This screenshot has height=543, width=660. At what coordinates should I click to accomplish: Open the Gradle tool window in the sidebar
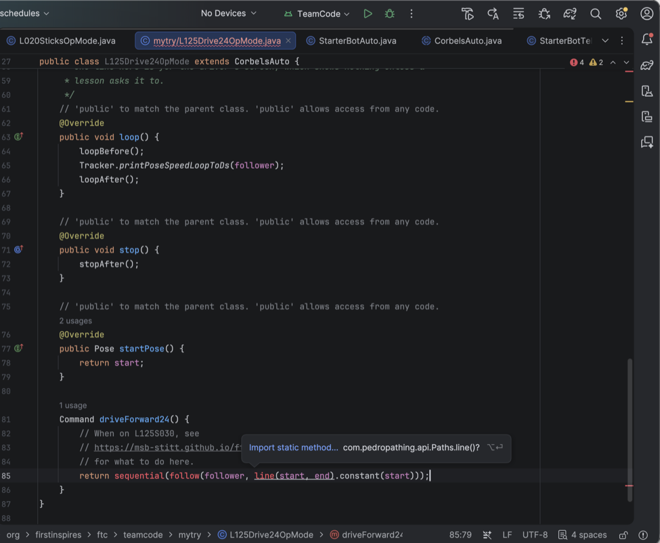647,65
